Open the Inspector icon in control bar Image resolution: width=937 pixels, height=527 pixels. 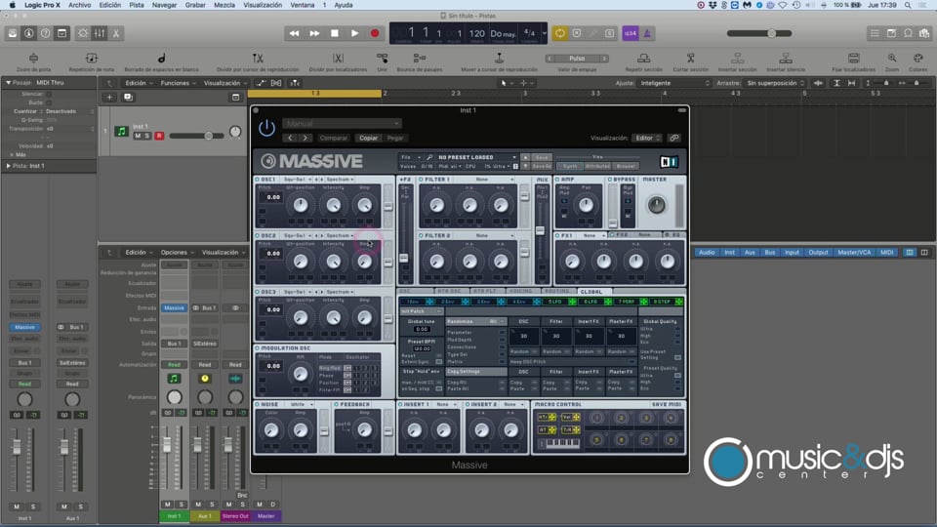28,33
